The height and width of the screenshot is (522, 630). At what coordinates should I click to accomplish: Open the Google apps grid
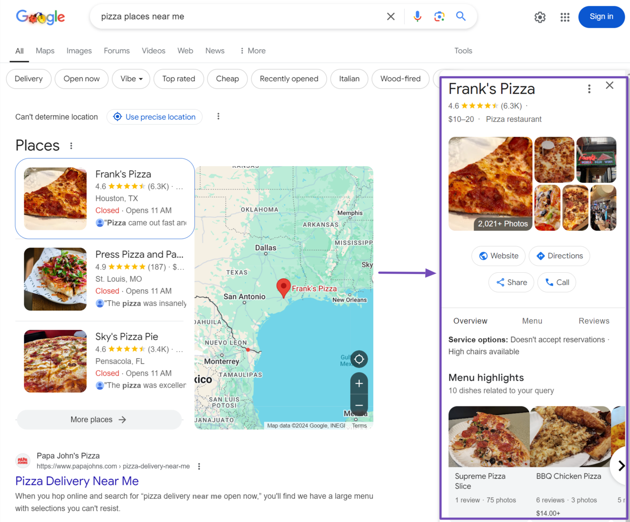(x=565, y=17)
